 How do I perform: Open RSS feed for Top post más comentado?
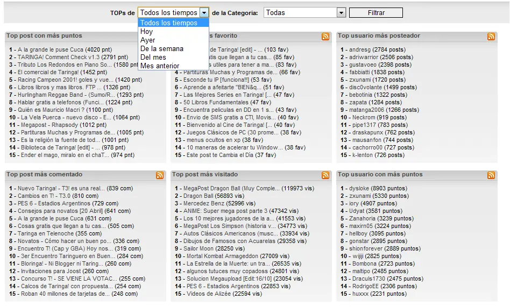coord(160,175)
